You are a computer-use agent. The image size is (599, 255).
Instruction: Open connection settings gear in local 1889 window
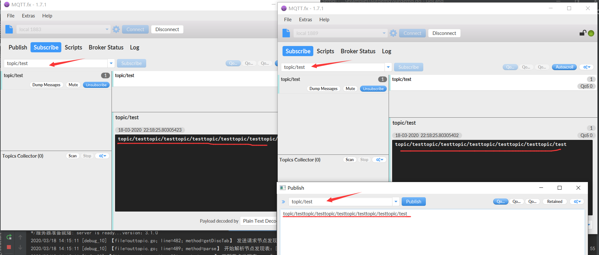pyautogui.click(x=393, y=33)
